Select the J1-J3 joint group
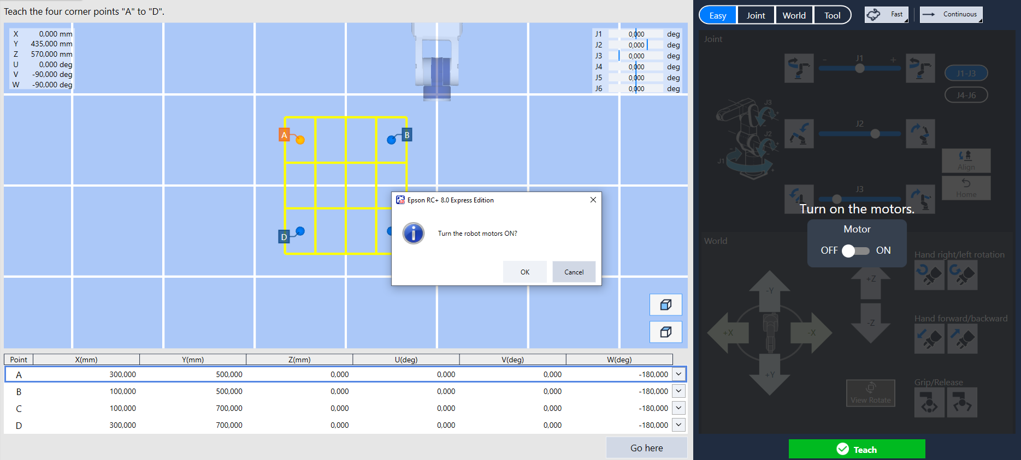 [966, 73]
